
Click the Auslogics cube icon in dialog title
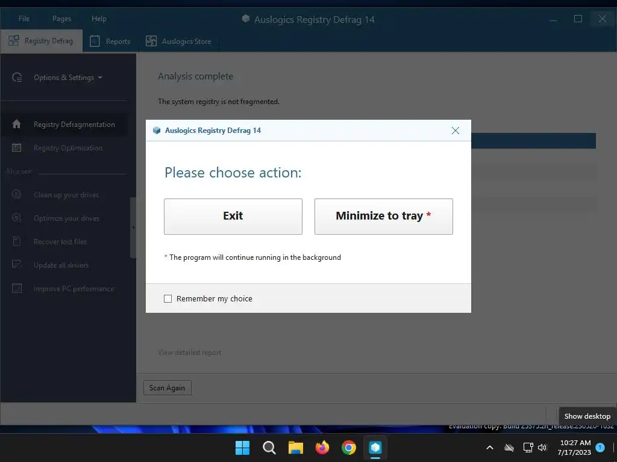tap(157, 131)
